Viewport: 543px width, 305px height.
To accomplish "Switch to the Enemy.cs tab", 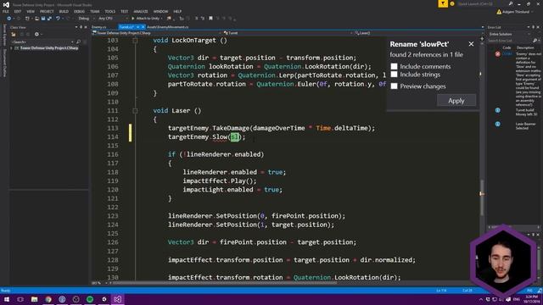I will 99,27.
